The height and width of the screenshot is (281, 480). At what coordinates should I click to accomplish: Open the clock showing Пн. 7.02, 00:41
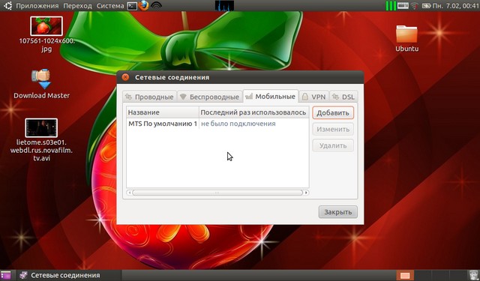point(456,6)
